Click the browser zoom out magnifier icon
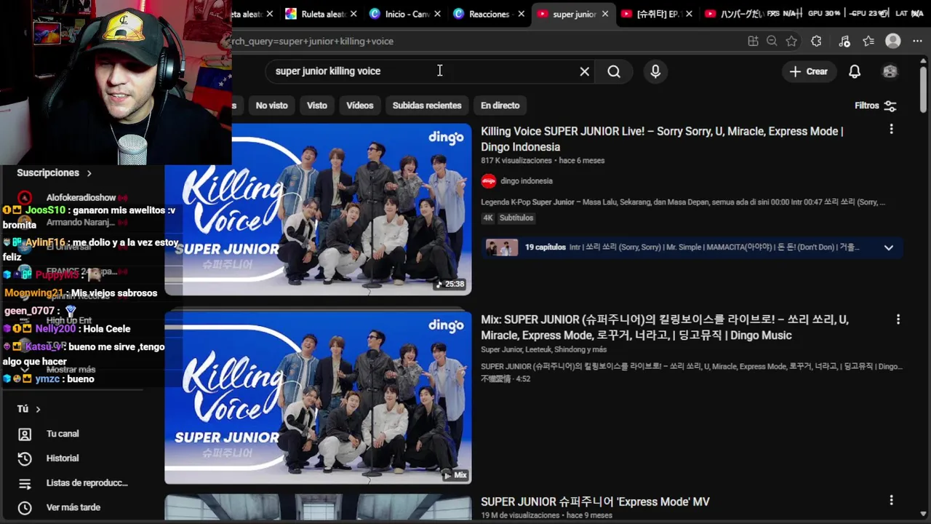The image size is (931, 524). point(772,41)
